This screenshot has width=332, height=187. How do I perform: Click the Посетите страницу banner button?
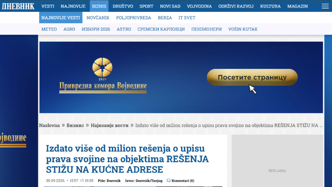(x=252, y=77)
